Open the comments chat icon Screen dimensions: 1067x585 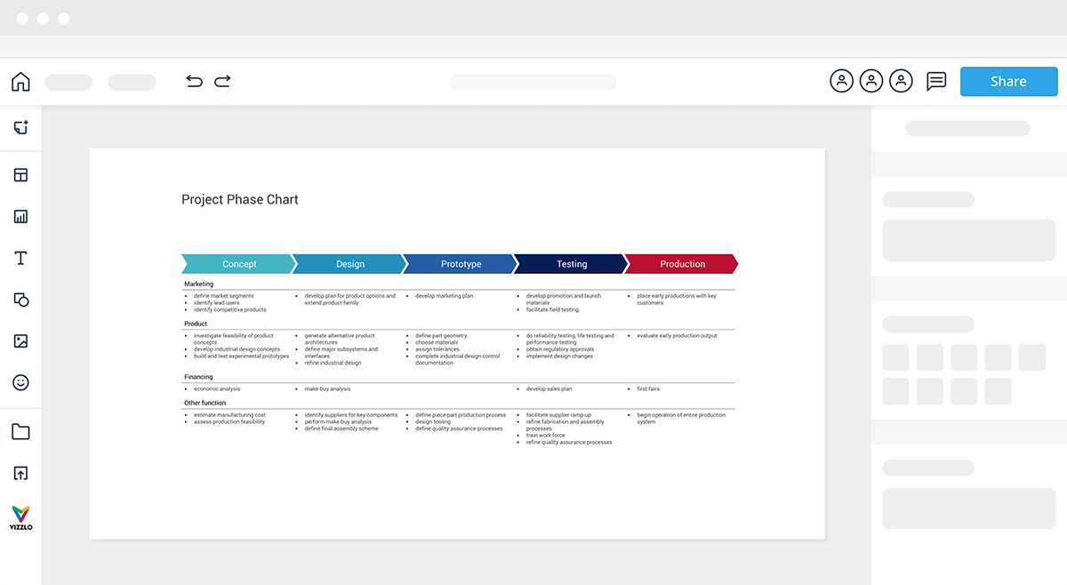click(x=936, y=82)
